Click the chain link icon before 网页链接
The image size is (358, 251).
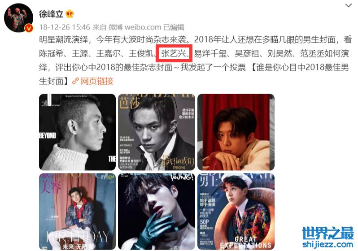click(75, 81)
